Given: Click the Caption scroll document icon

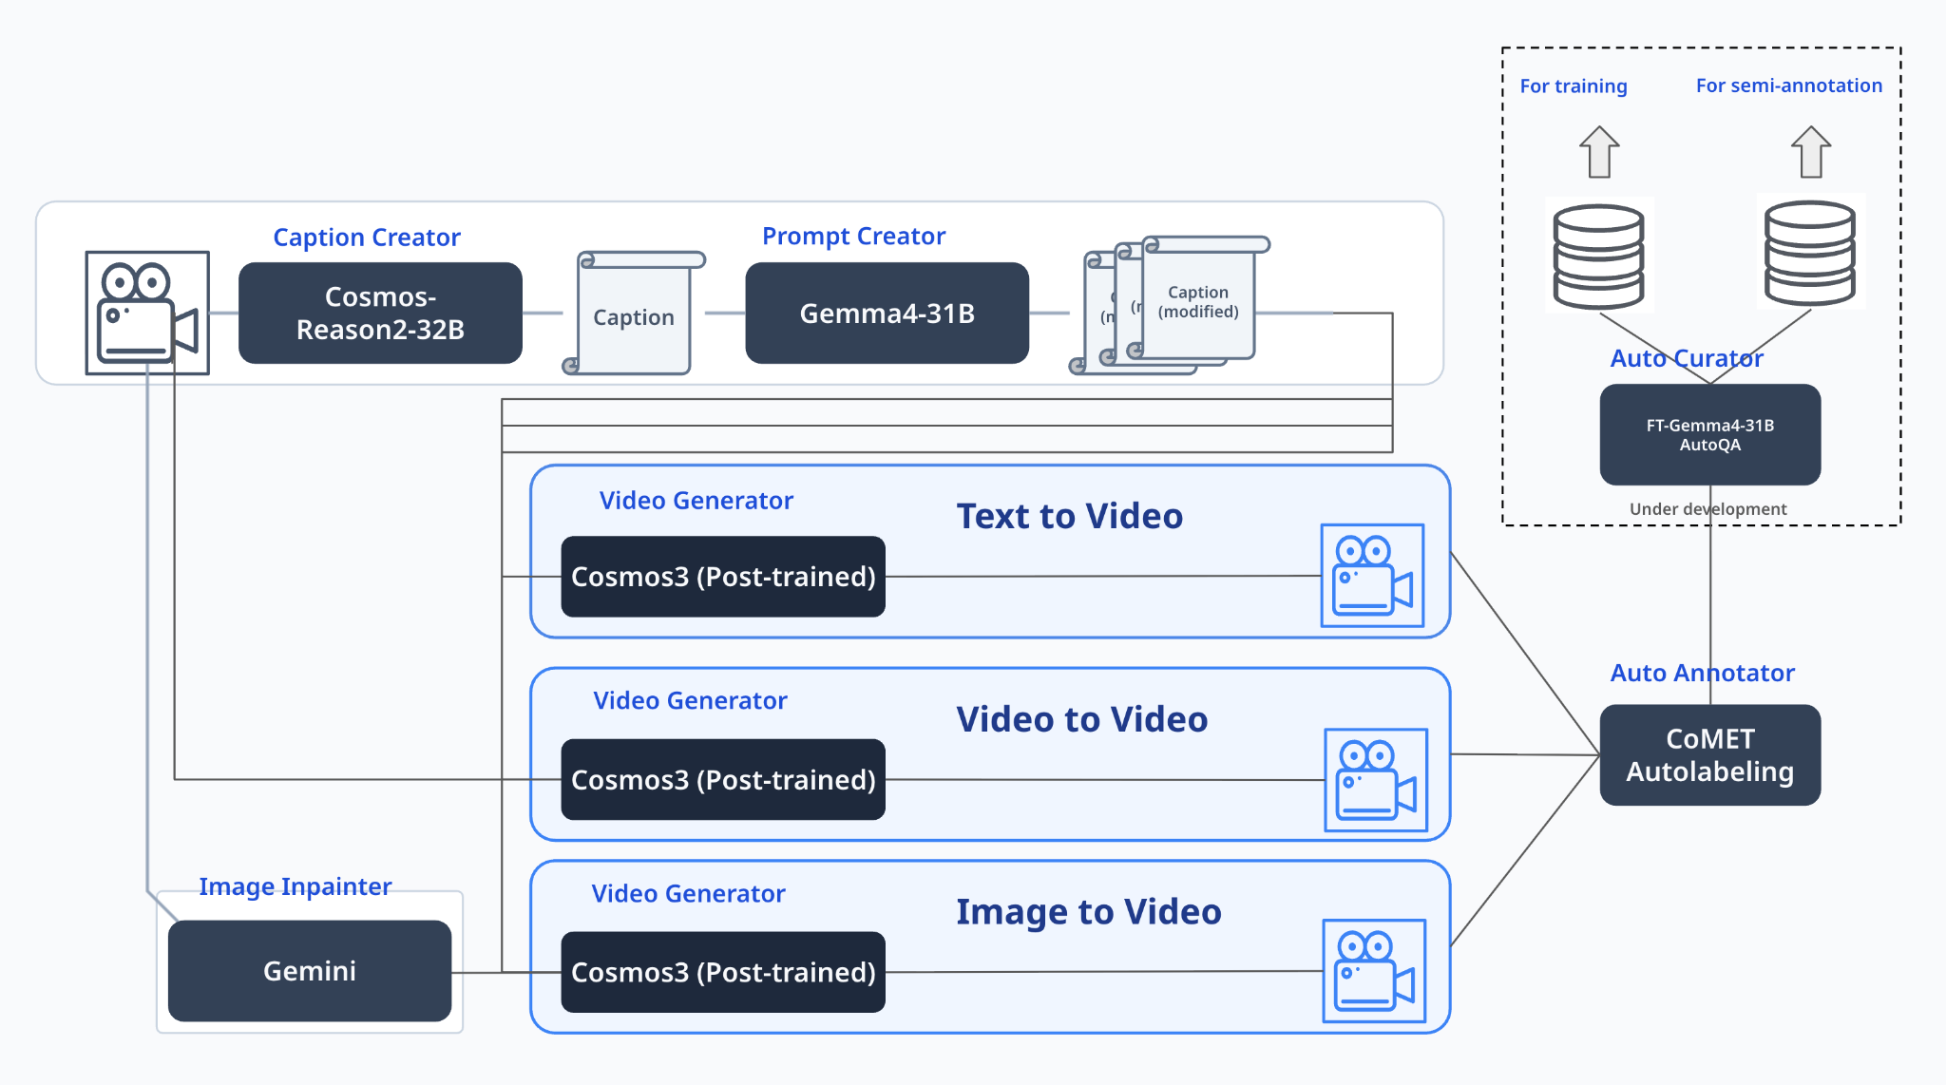Looking at the screenshot, I should click(x=634, y=313).
